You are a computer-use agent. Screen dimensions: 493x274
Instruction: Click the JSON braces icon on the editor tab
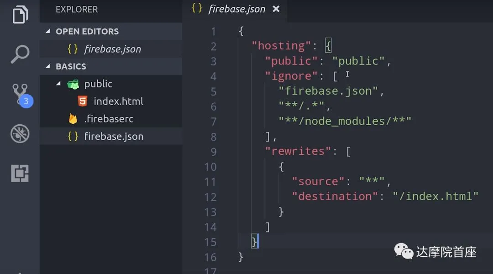click(x=197, y=8)
